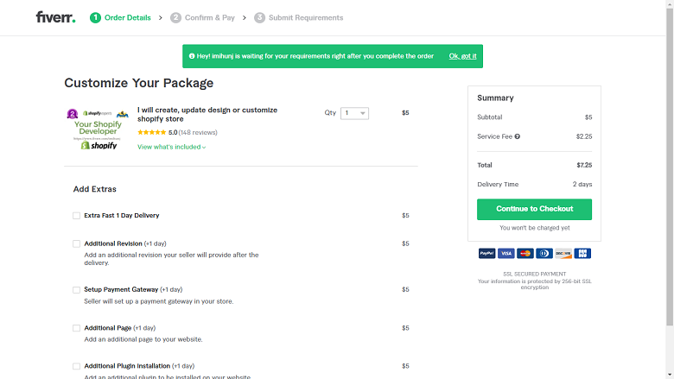Screen dimensions: 674x379
Task: Click Continue to Checkout button
Action: [534, 209]
